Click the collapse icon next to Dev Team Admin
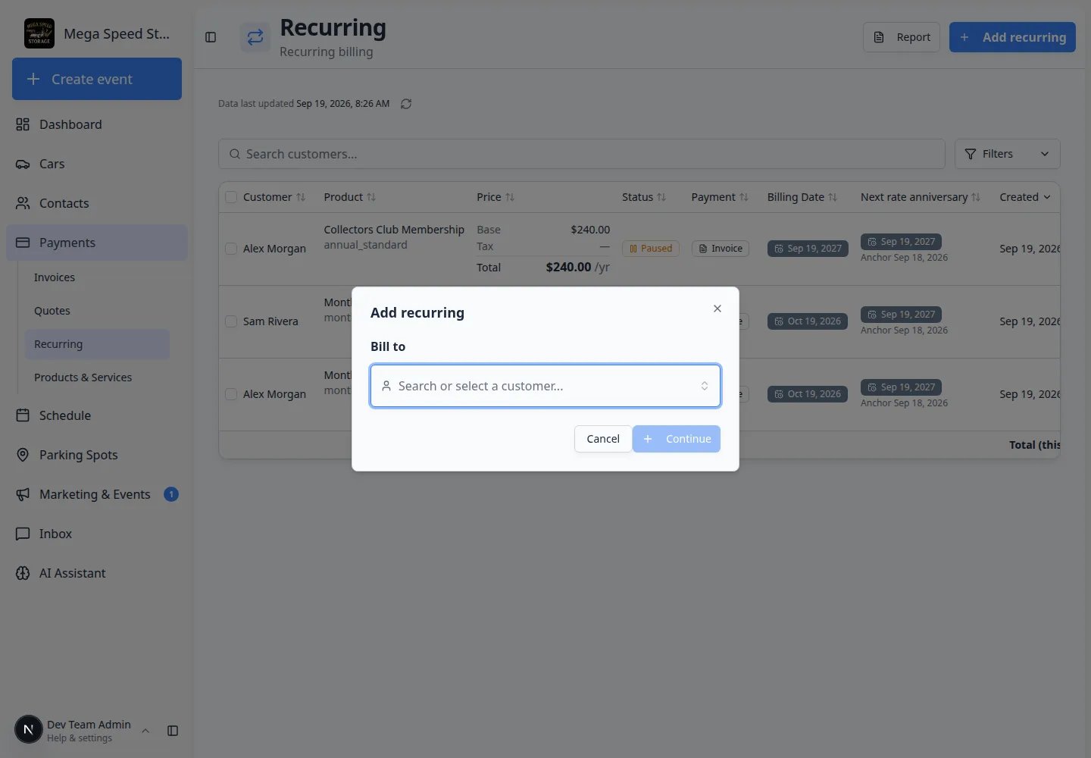The height and width of the screenshot is (758, 1091). click(173, 731)
